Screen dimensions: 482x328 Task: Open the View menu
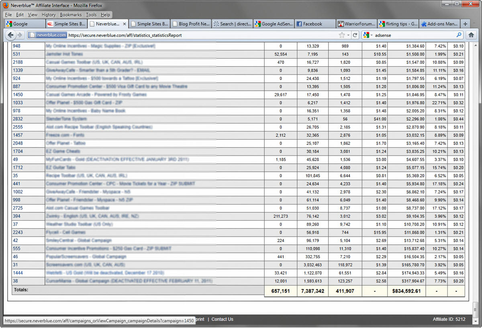(33, 14)
